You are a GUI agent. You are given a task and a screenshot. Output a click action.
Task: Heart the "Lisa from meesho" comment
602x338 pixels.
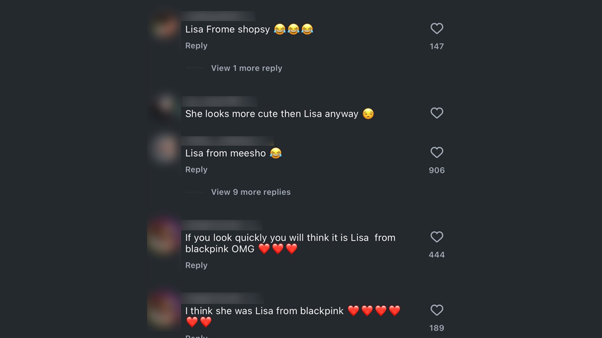coord(436,153)
